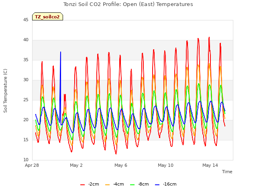Toggle the -2cm series legend entry
The image size is (257, 192).
pyautogui.click(x=90, y=184)
